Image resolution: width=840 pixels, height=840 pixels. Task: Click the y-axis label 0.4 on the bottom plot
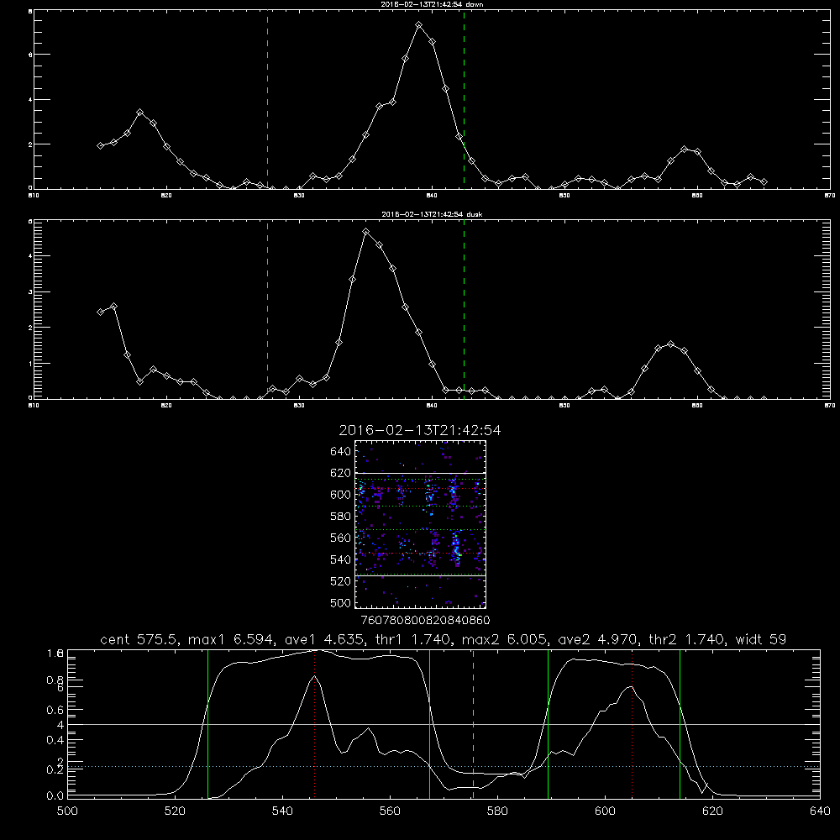click(55, 740)
